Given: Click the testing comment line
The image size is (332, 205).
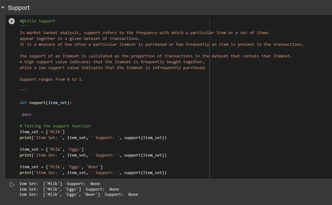Looking at the screenshot, I should [x=55, y=126].
